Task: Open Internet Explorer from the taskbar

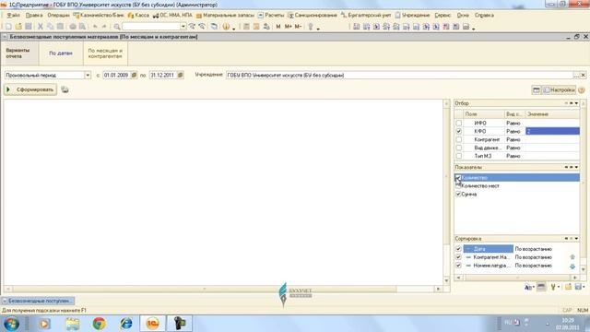Action: [x=126, y=324]
